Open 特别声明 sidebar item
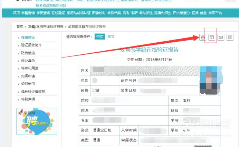 click(x=28, y=99)
